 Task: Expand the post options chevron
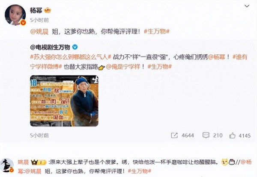(x=247, y=6)
